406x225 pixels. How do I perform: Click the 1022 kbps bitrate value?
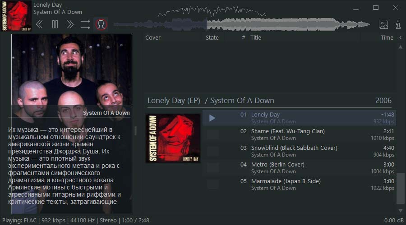tap(383, 188)
